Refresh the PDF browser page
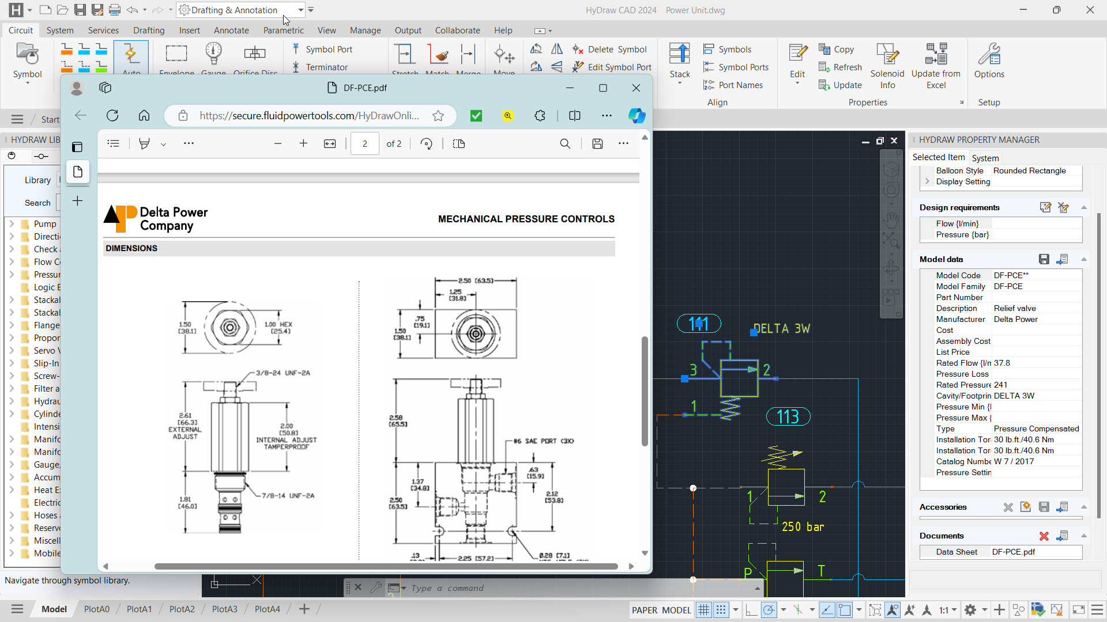This screenshot has height=622, width=1107. 112,116
